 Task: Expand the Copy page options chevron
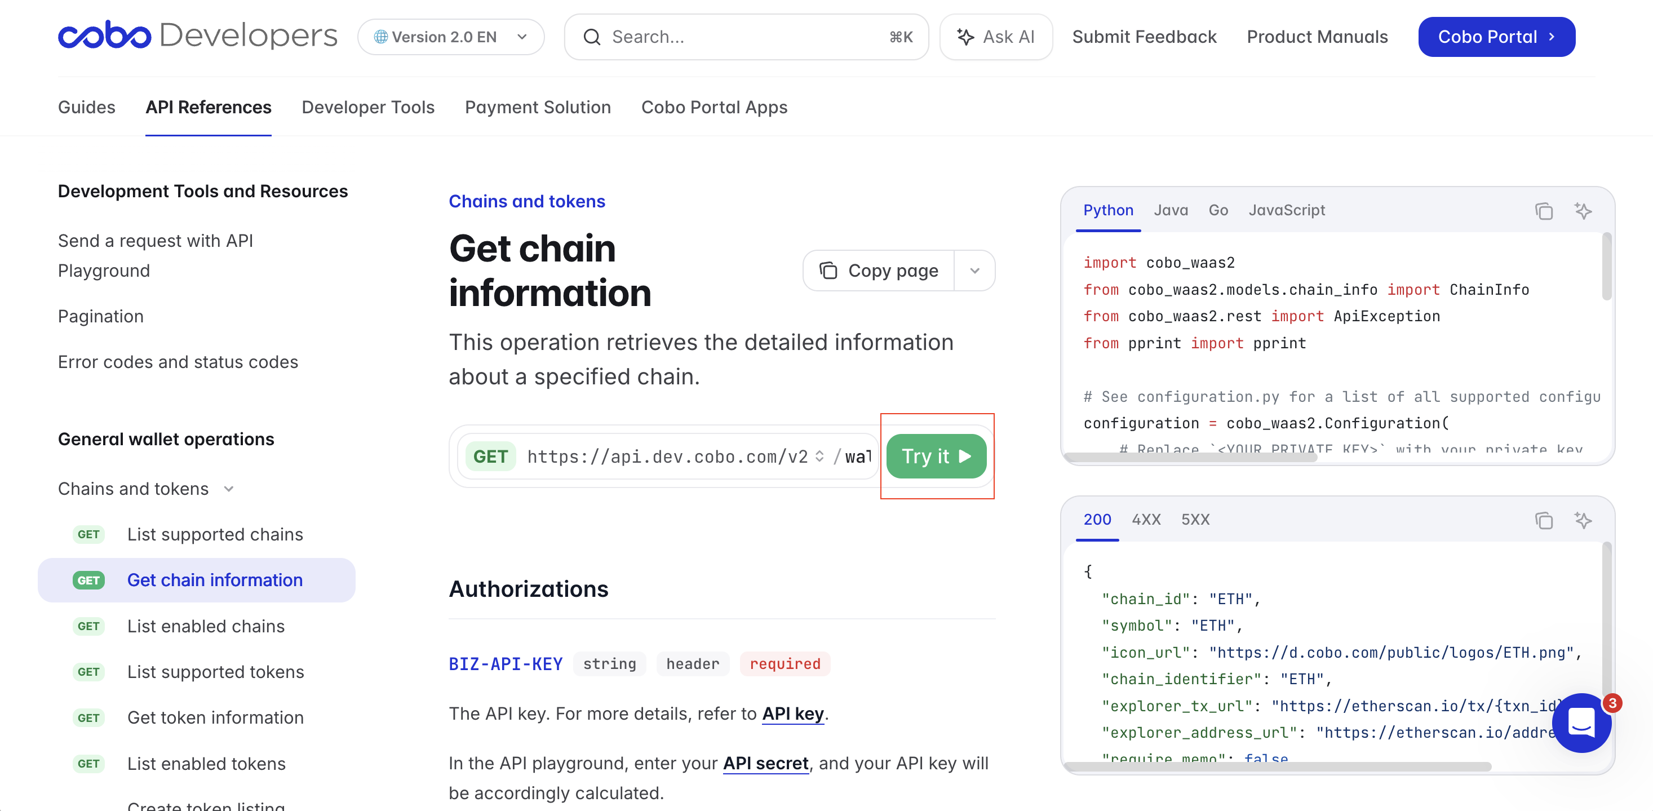click(x=975, y=270)
